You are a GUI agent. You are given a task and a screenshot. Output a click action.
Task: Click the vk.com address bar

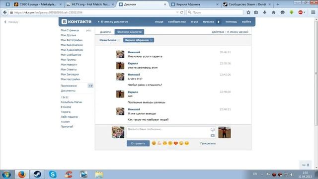[93, 12]
